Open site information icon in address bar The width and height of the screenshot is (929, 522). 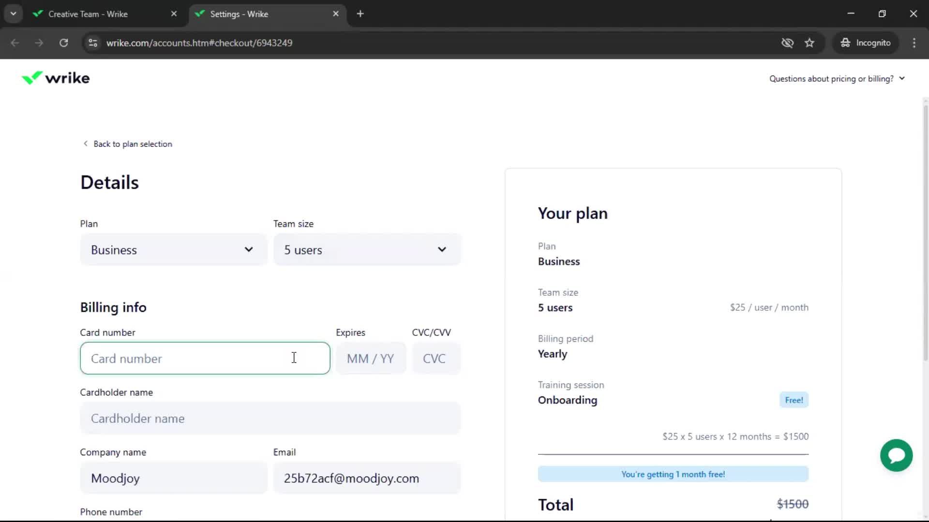click(x=93, y=43)
